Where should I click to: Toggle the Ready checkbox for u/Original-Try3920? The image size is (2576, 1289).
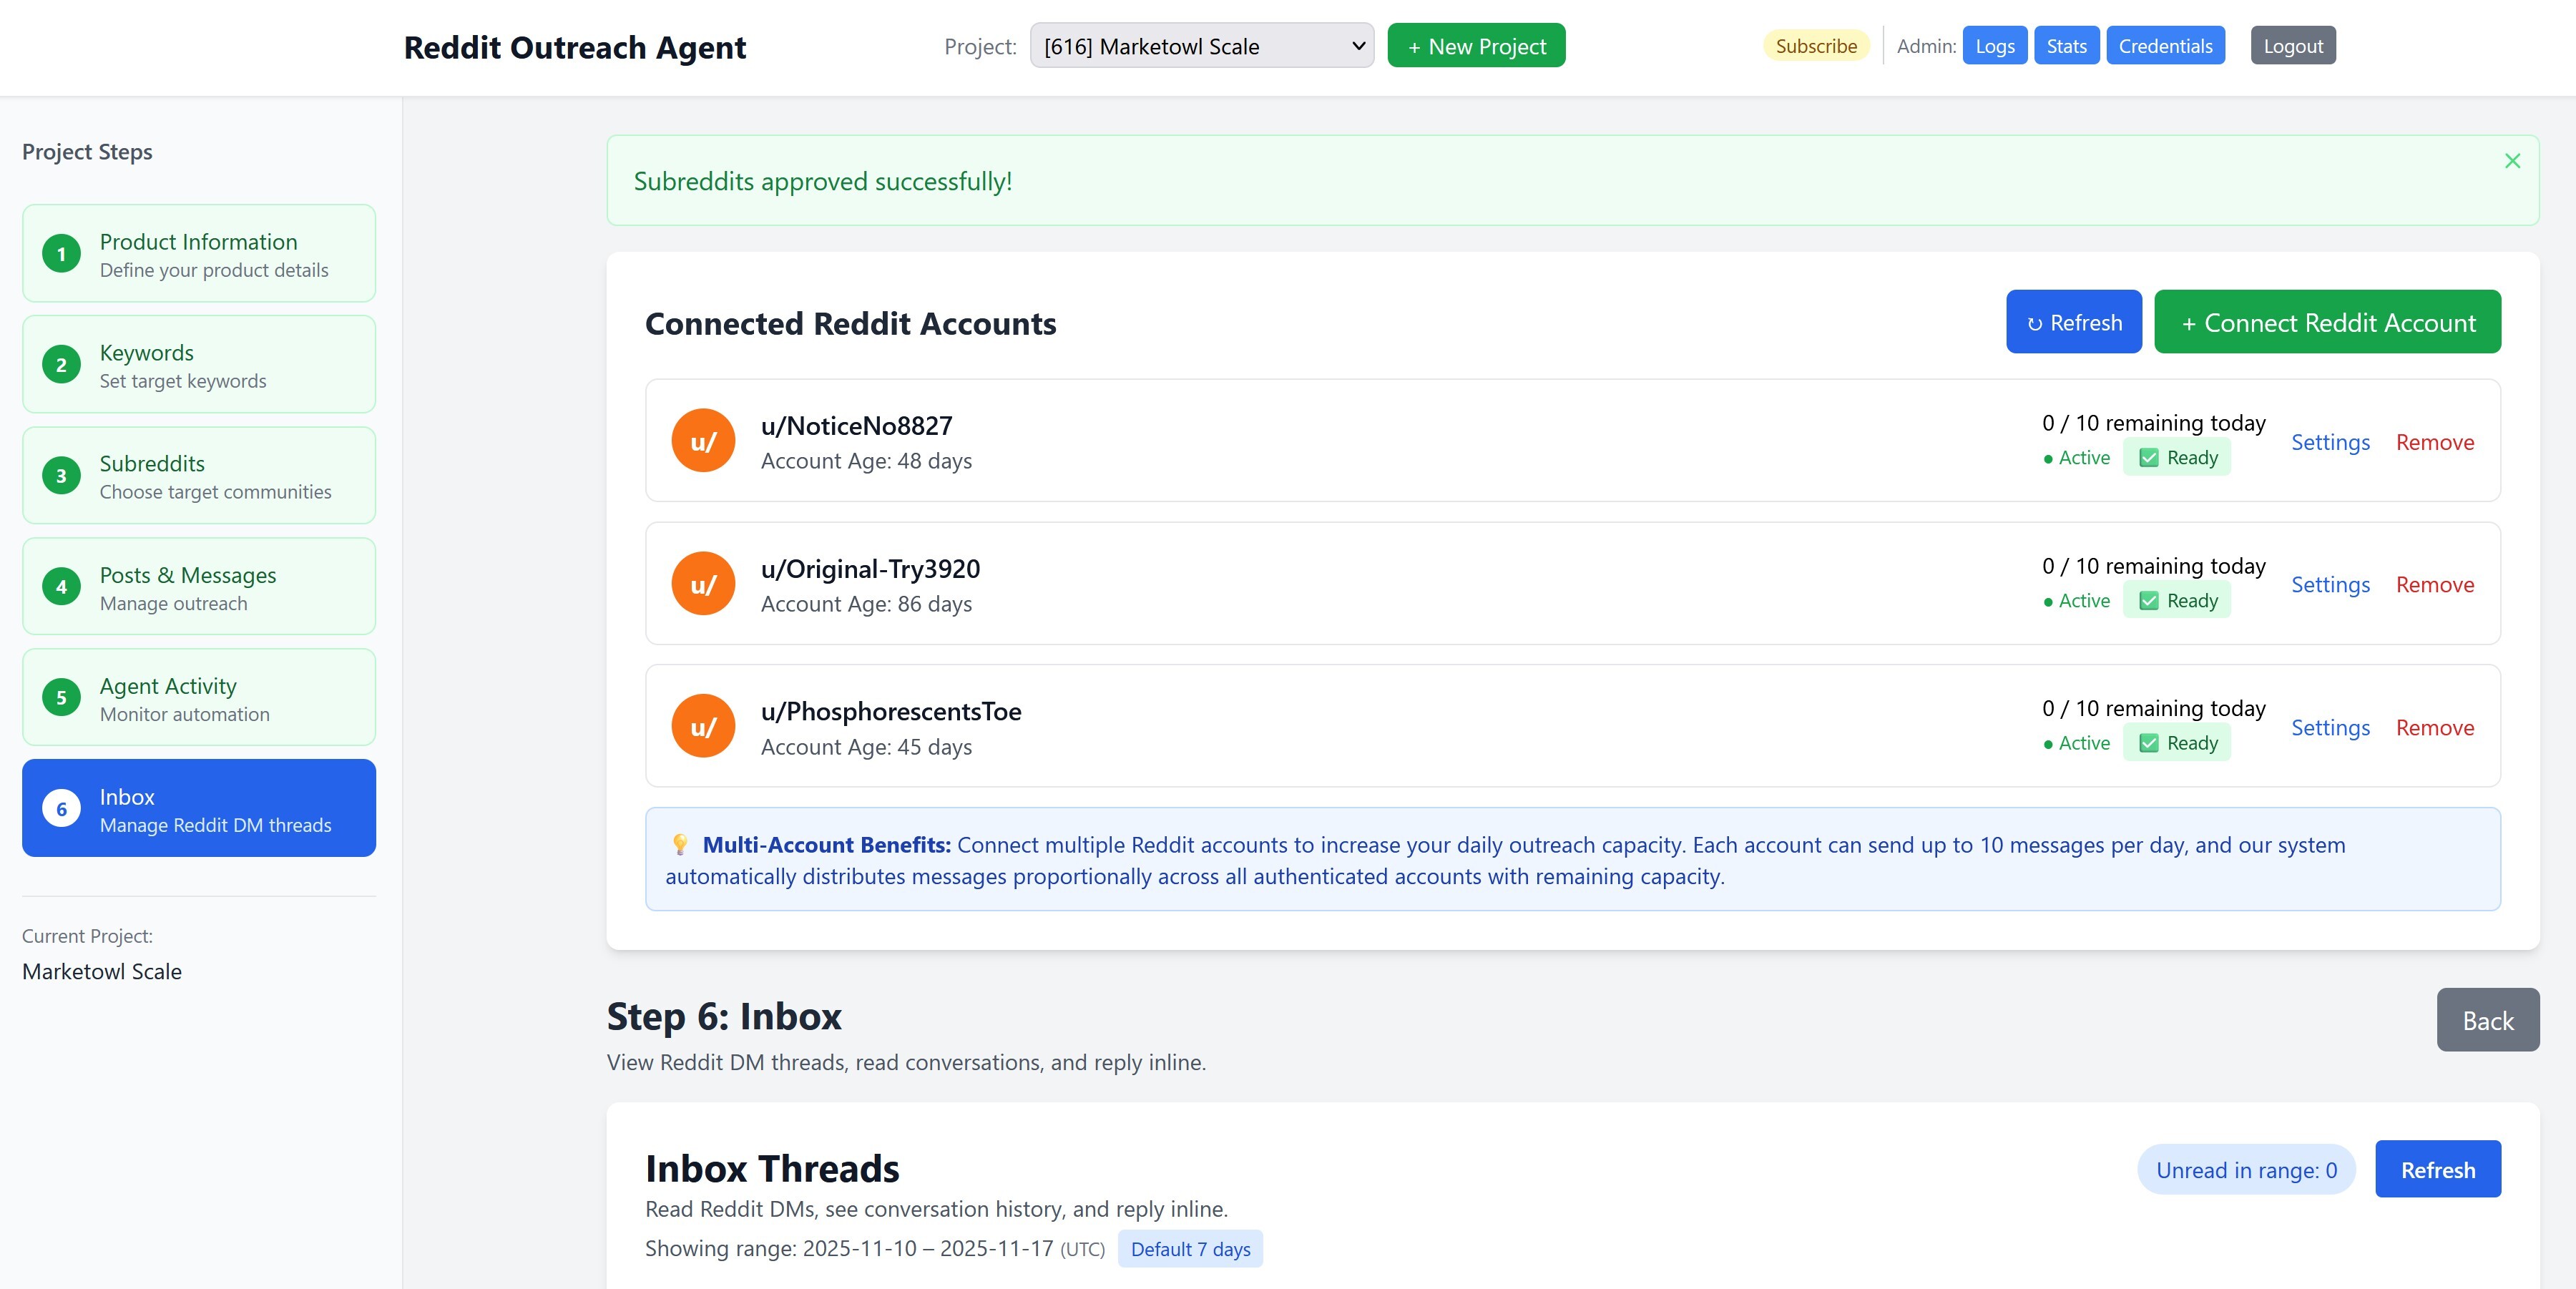tap(2148, 600)
